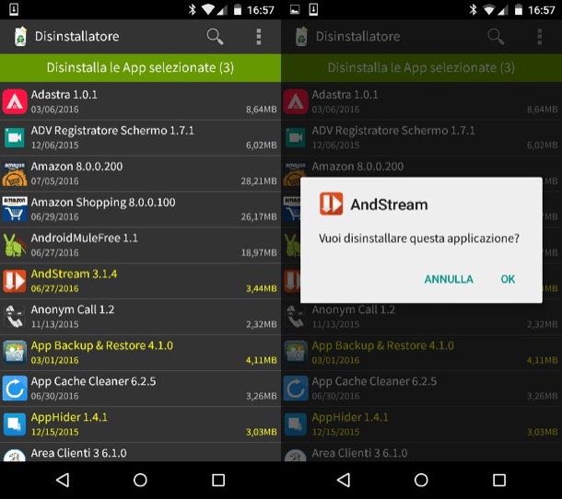Tap App Cache Cleaner icon in left list
The height and width of the screenshot is (499, 562).
(15, 389)
